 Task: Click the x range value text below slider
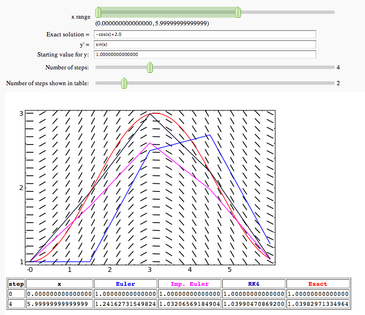coord(151,23)
